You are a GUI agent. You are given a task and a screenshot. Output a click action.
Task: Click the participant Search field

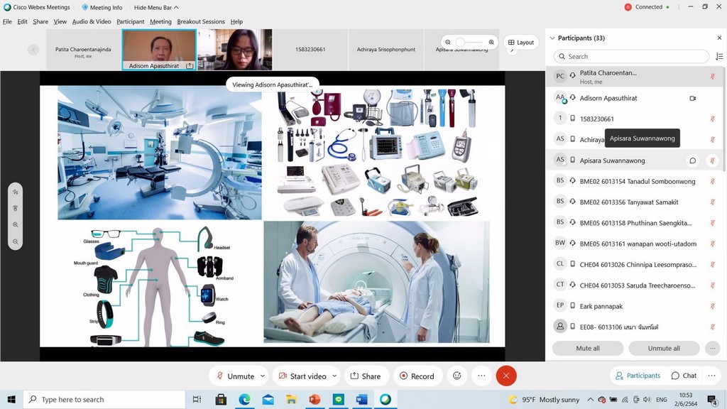630,57
